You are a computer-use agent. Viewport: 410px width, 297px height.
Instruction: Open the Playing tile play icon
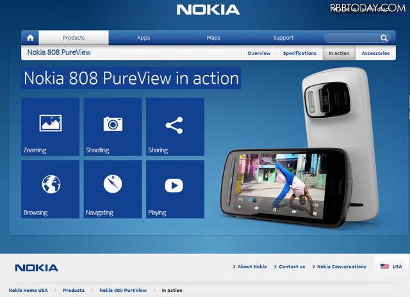click(174, 186)
